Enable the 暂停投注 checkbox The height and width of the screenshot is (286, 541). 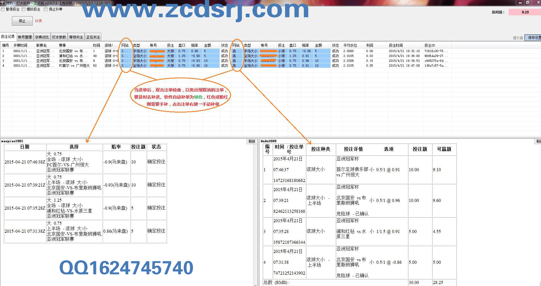[x=3, y=9]
